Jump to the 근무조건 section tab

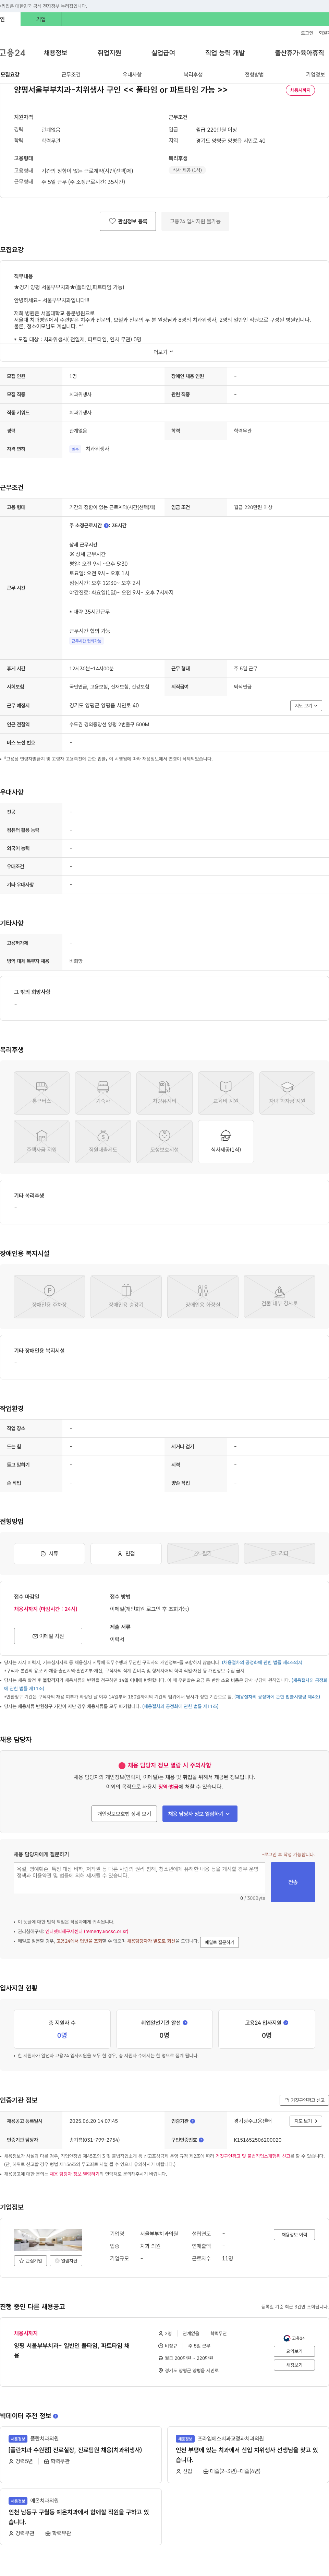coord(71,75)
